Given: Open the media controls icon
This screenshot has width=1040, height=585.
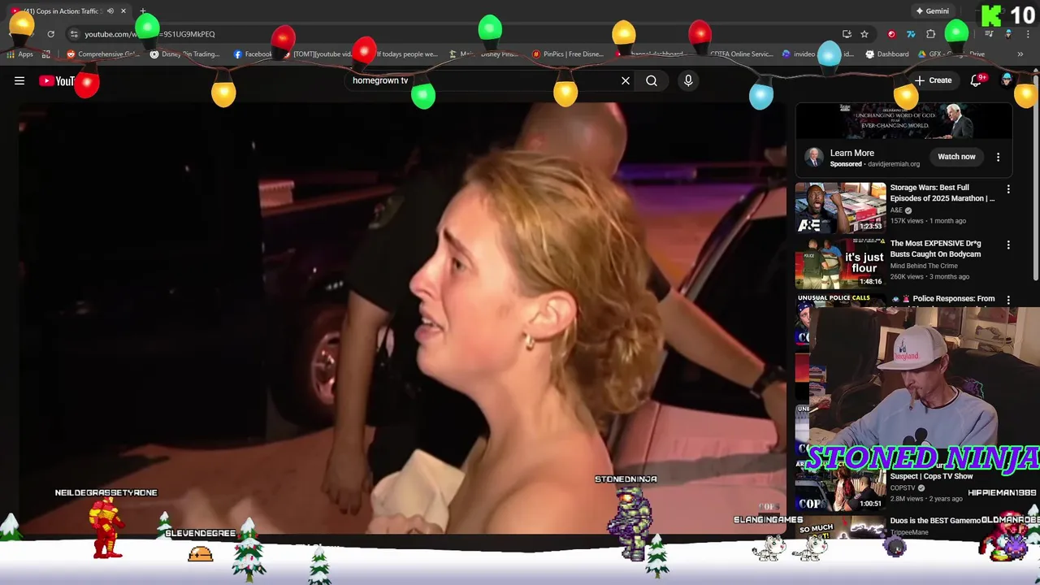Looking at the screenshot, I should pyautogui.click(x=989, y=34).
